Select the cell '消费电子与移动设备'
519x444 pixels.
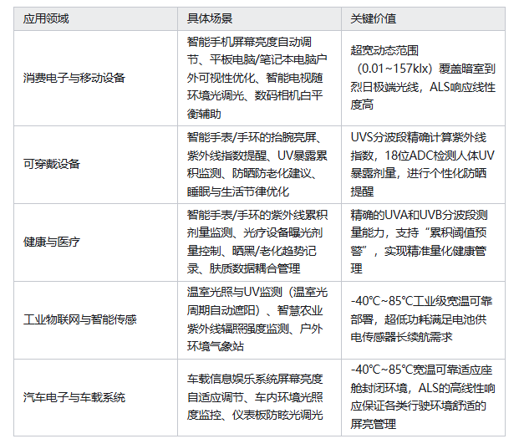(95, 78)
